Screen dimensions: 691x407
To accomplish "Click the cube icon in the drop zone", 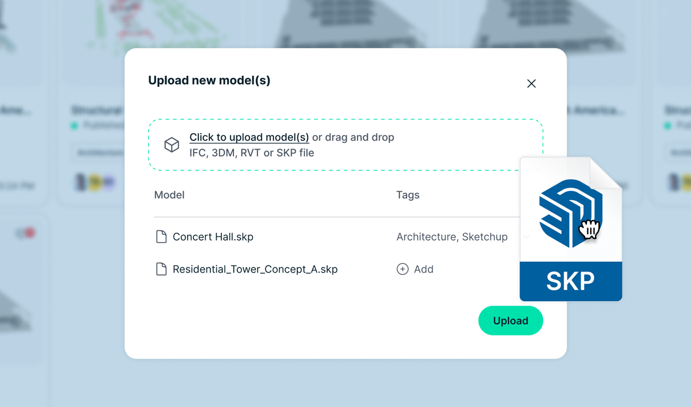I will click(x=172, y=145).
